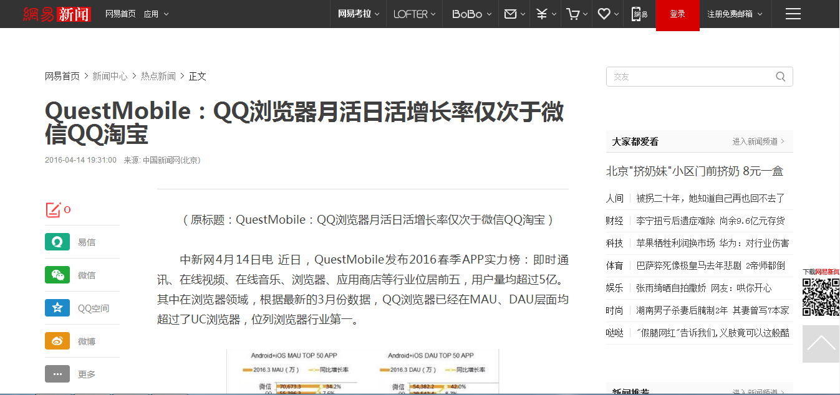Click the mobile phone icon
This screenshot has height=395, width=840.
point(640,14)
